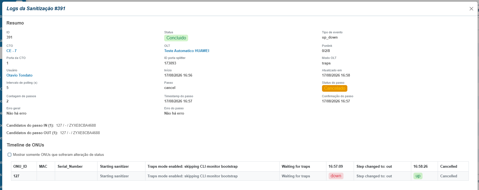
Task: Click the Concluido status badge
Action: coord(176,38)
